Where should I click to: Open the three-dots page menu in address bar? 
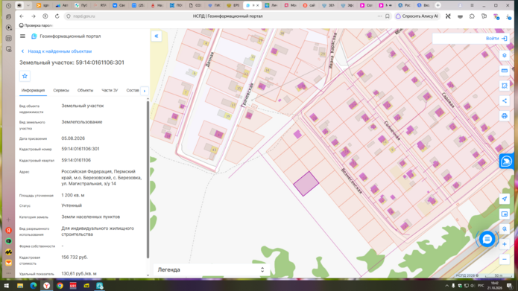point(379,16)
